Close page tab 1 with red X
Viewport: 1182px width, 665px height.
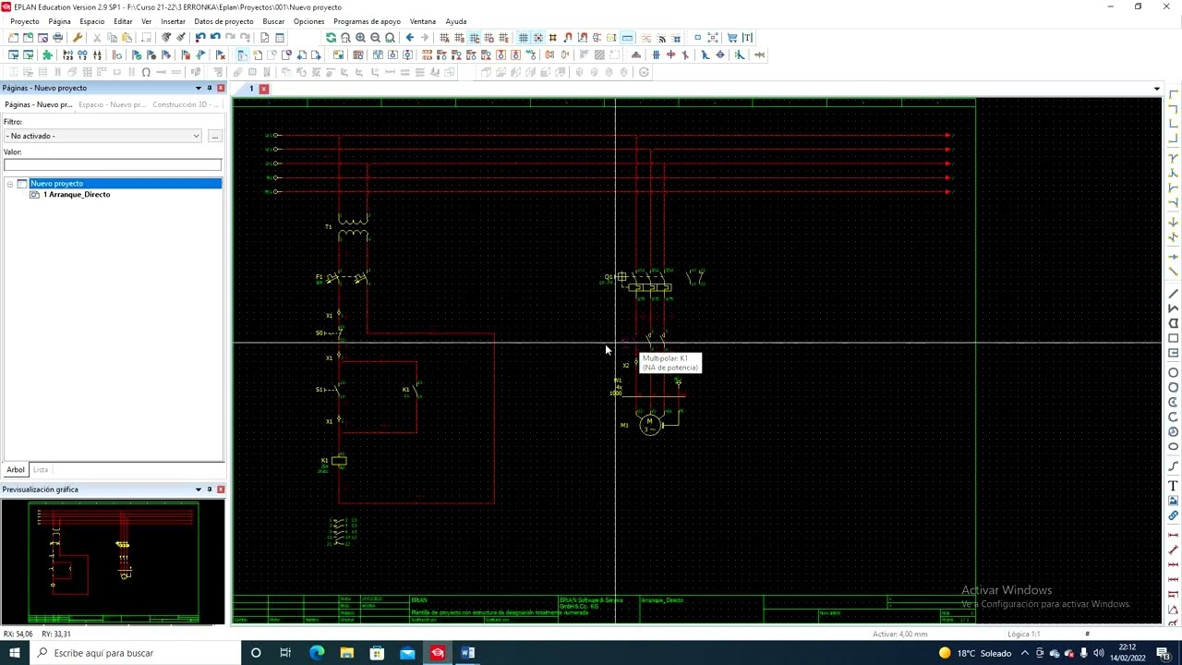click(263, 89)
